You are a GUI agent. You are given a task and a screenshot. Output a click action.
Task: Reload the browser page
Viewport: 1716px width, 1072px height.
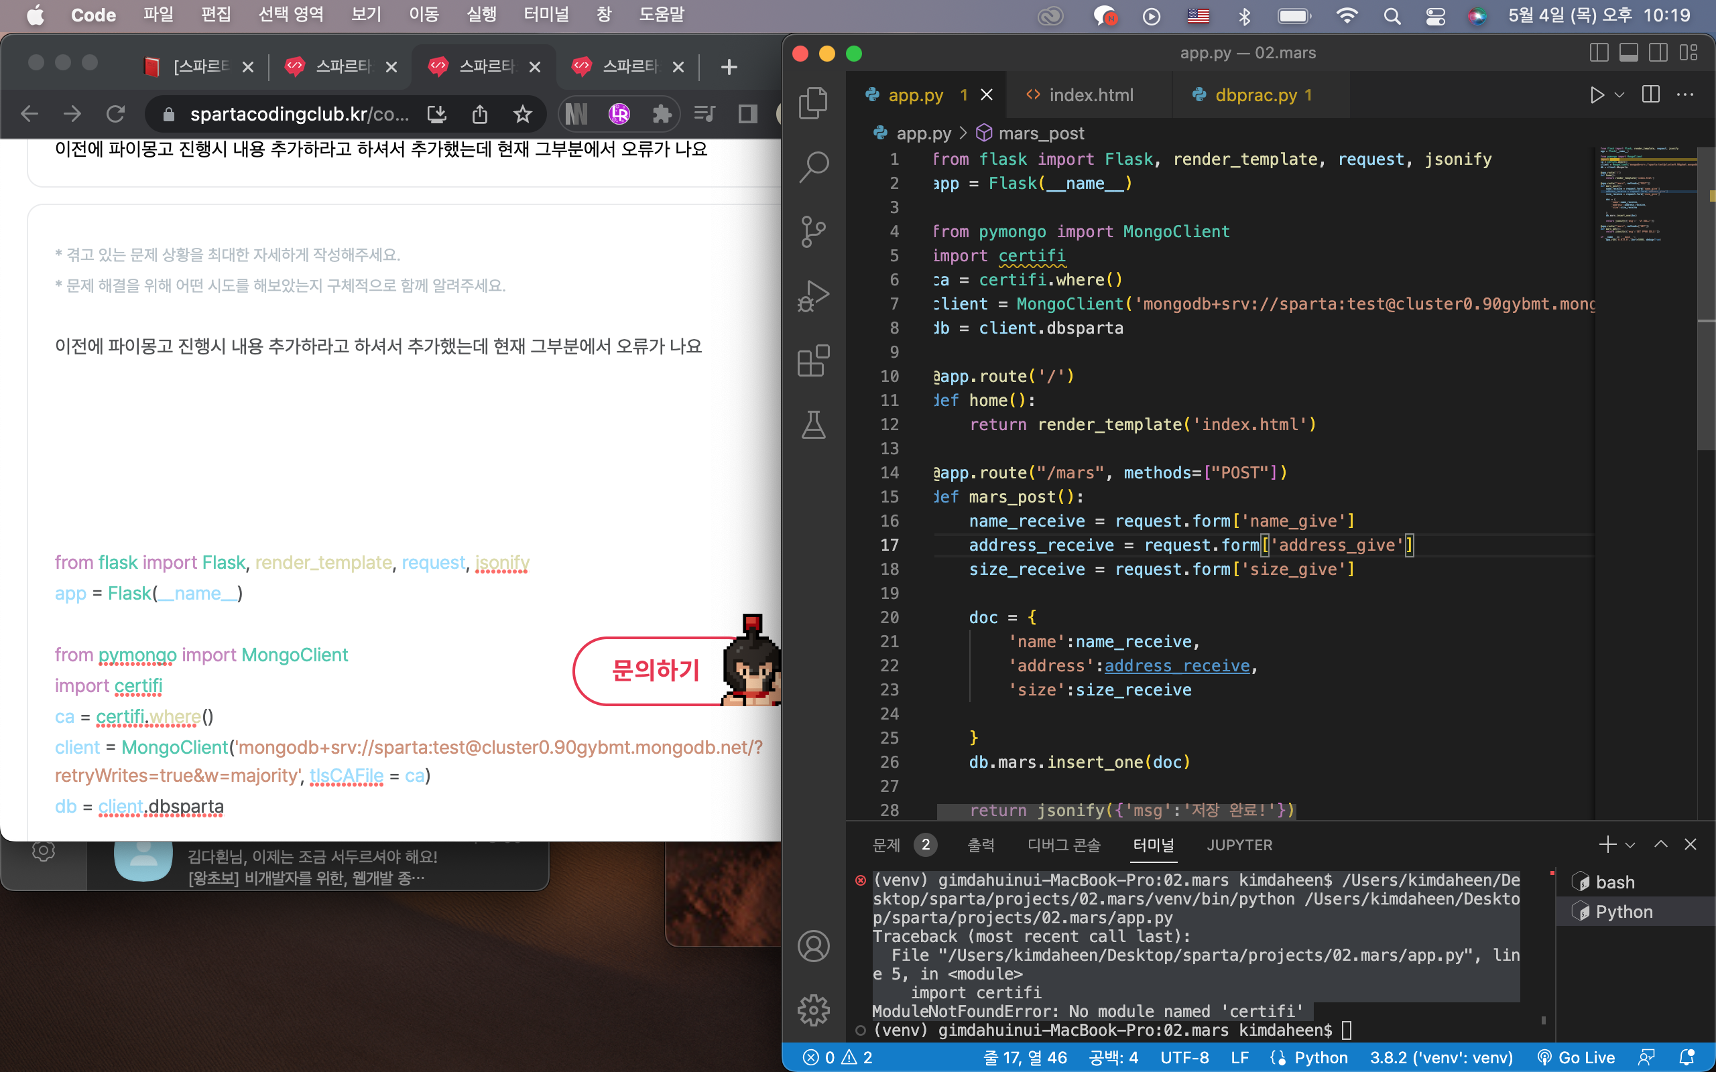pos(115,114)
